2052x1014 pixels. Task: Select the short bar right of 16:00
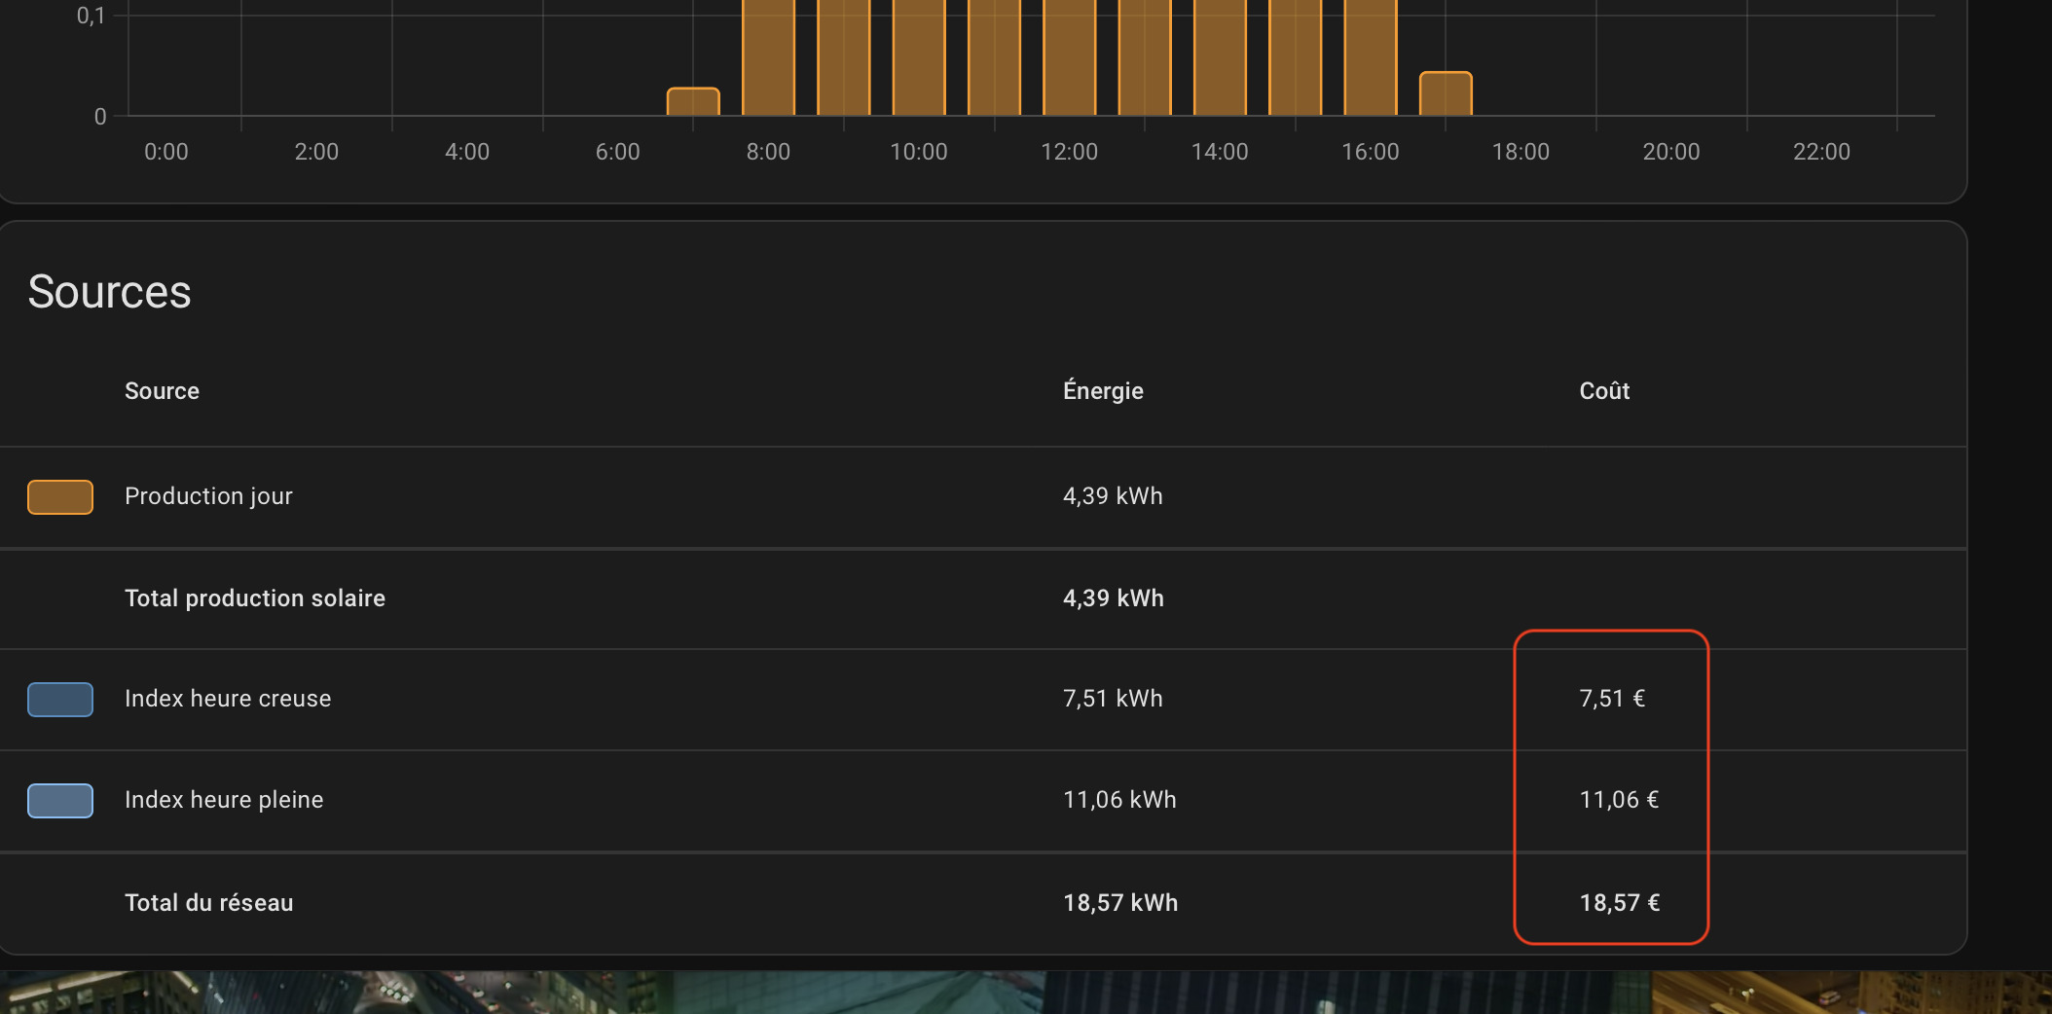1446,94
